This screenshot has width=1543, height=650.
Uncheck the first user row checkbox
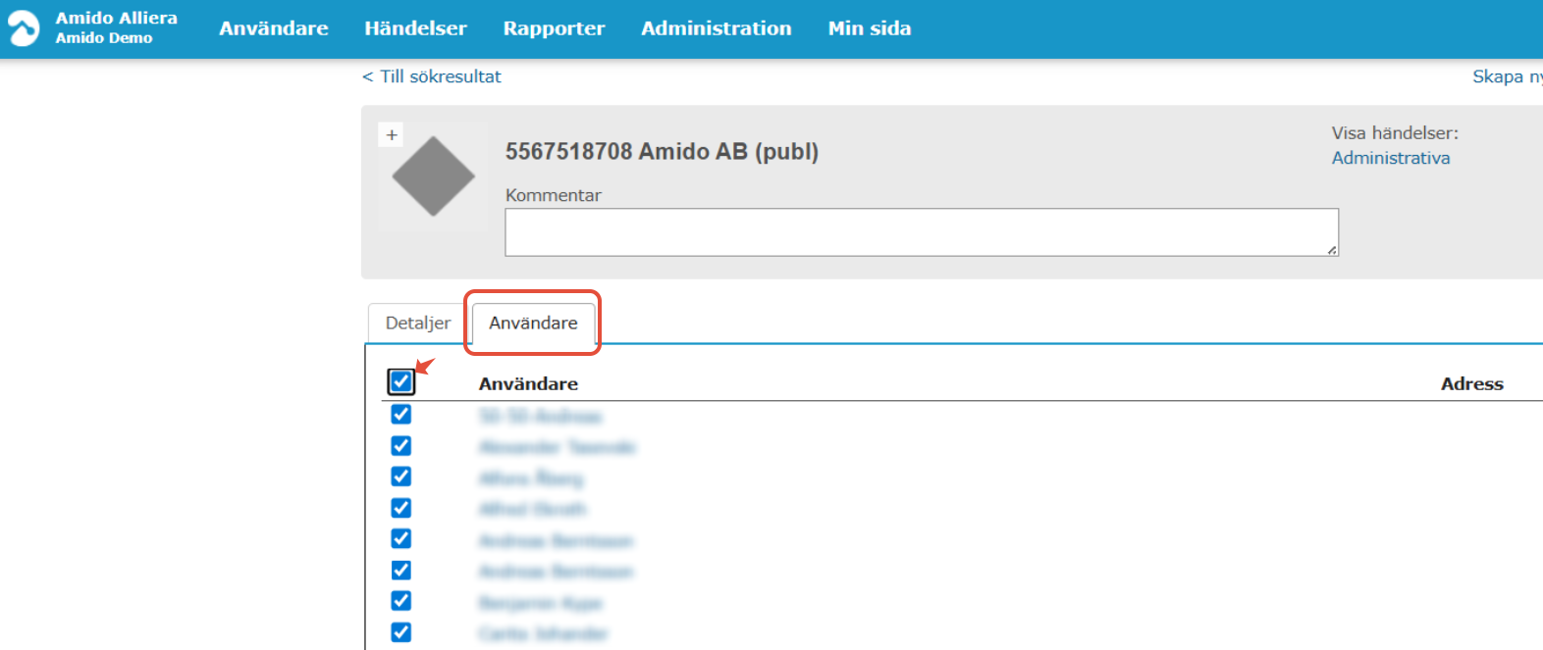click(x=400, y=415)
